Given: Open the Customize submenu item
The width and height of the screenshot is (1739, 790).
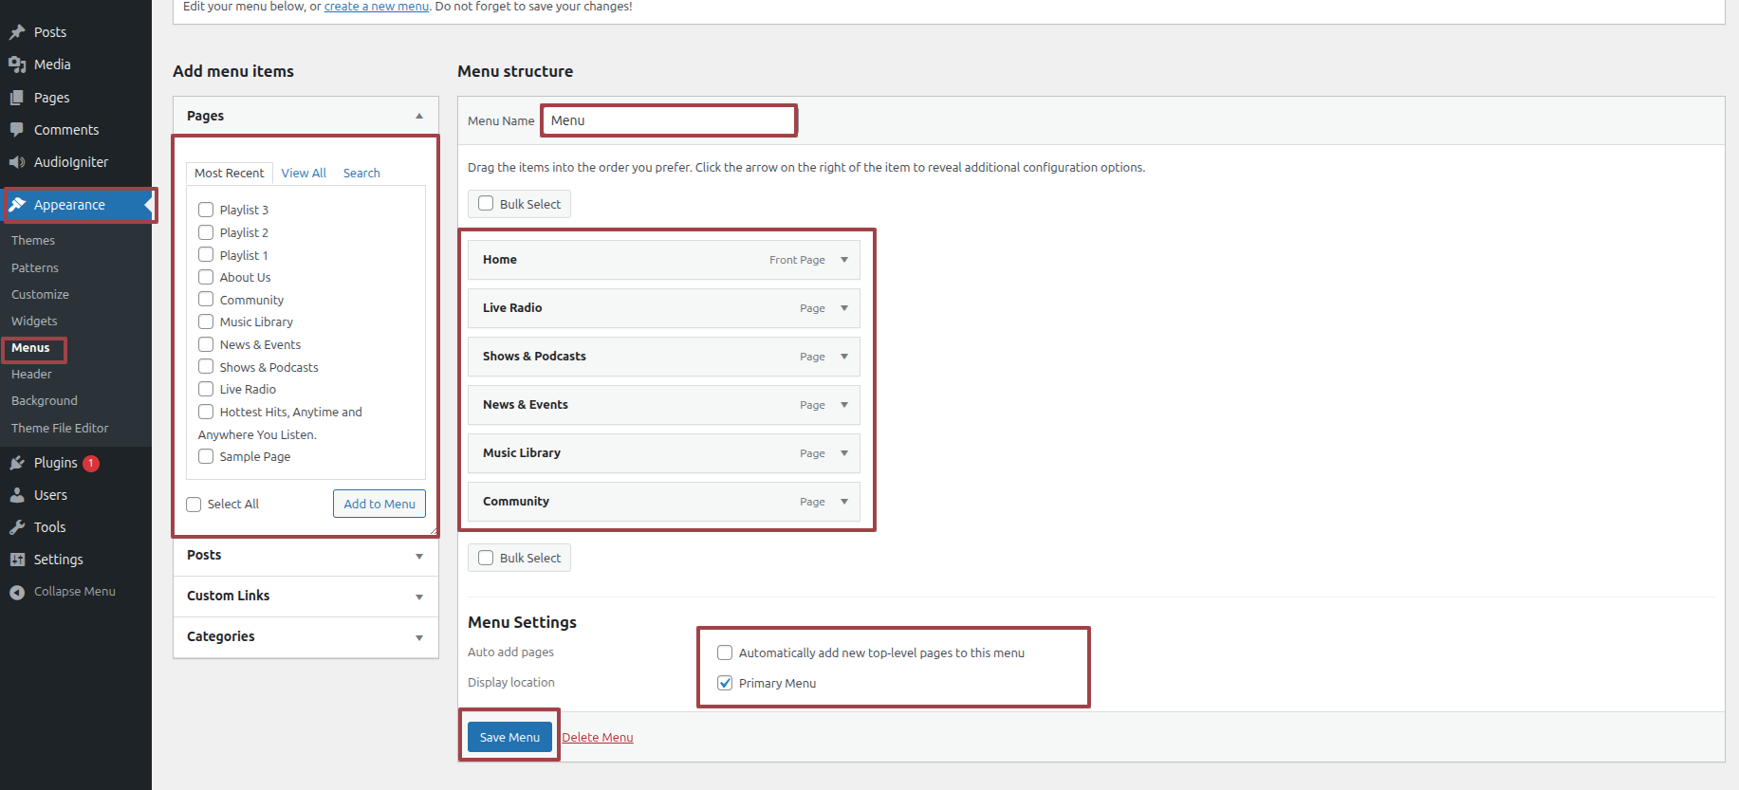Looking at the screenshot, I should 40,295.
